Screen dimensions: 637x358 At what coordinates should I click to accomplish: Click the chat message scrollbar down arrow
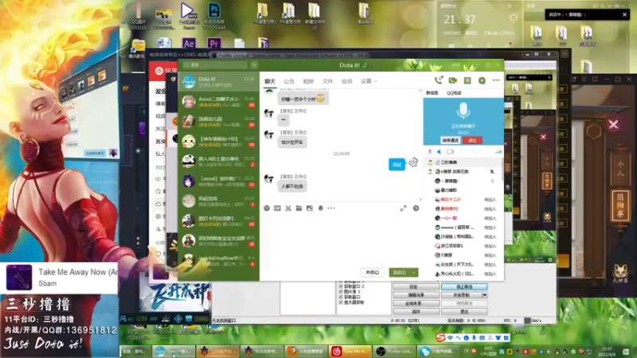coord(420,199)
